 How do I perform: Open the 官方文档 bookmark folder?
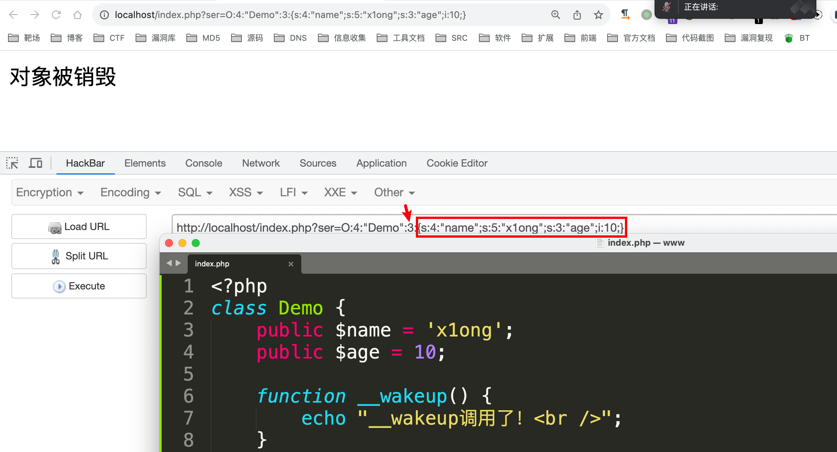(631, 38)
